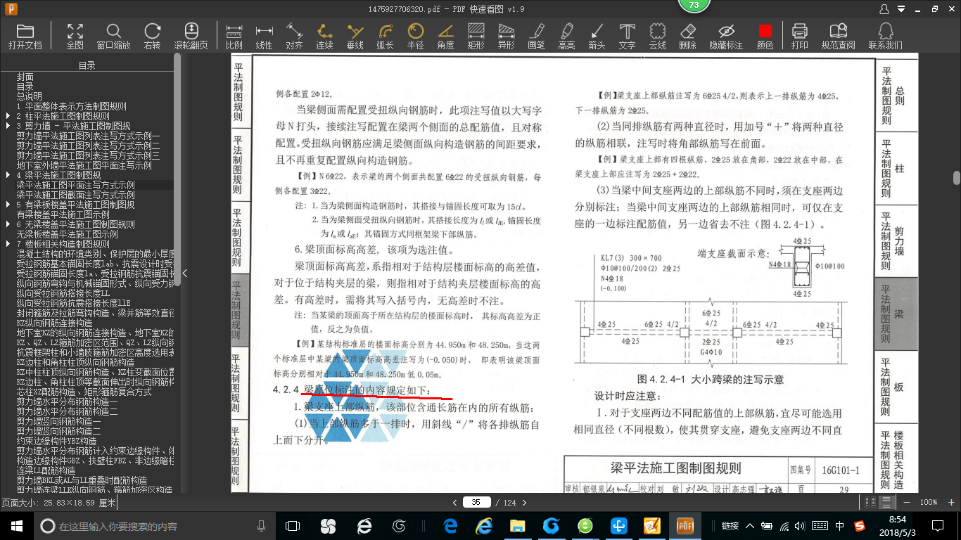This screenshot has height=540, width=961.
Task: Select the 角度 angle measure tool
Action: 445,36
